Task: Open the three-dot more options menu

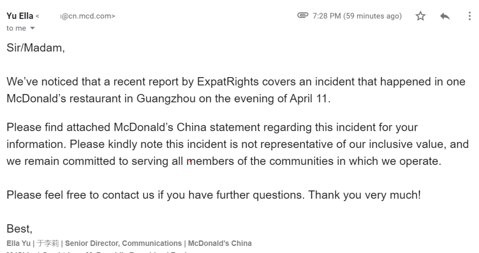Action: pyautogui.click(x=469, y=16)
